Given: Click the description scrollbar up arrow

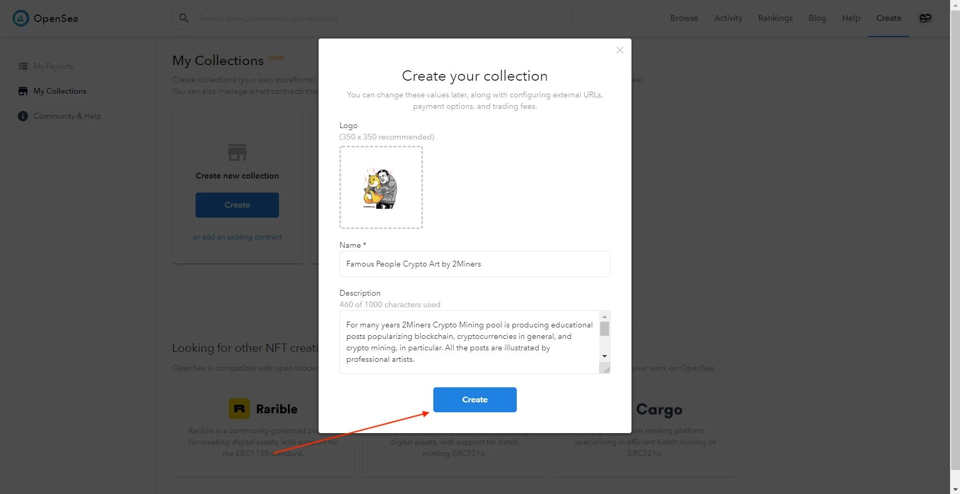Looking at the screenshot, I should click(604, 316).
